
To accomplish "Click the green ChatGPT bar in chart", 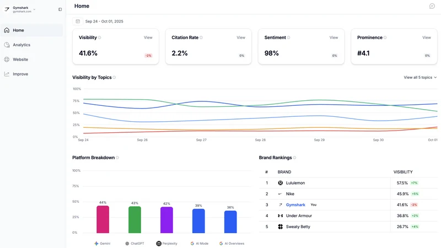I will click(x=135, y=219).
